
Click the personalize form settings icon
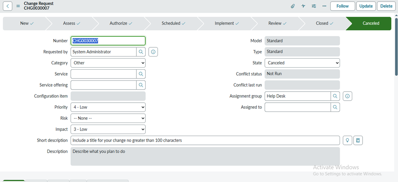tap(314, 6)
